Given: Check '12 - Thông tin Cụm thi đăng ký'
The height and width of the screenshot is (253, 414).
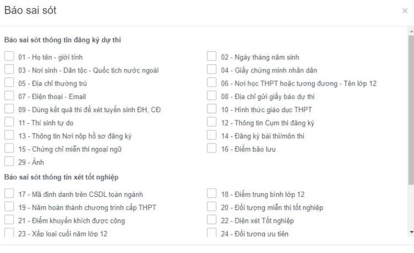Looking at the screenshot, I should point(212,122).
